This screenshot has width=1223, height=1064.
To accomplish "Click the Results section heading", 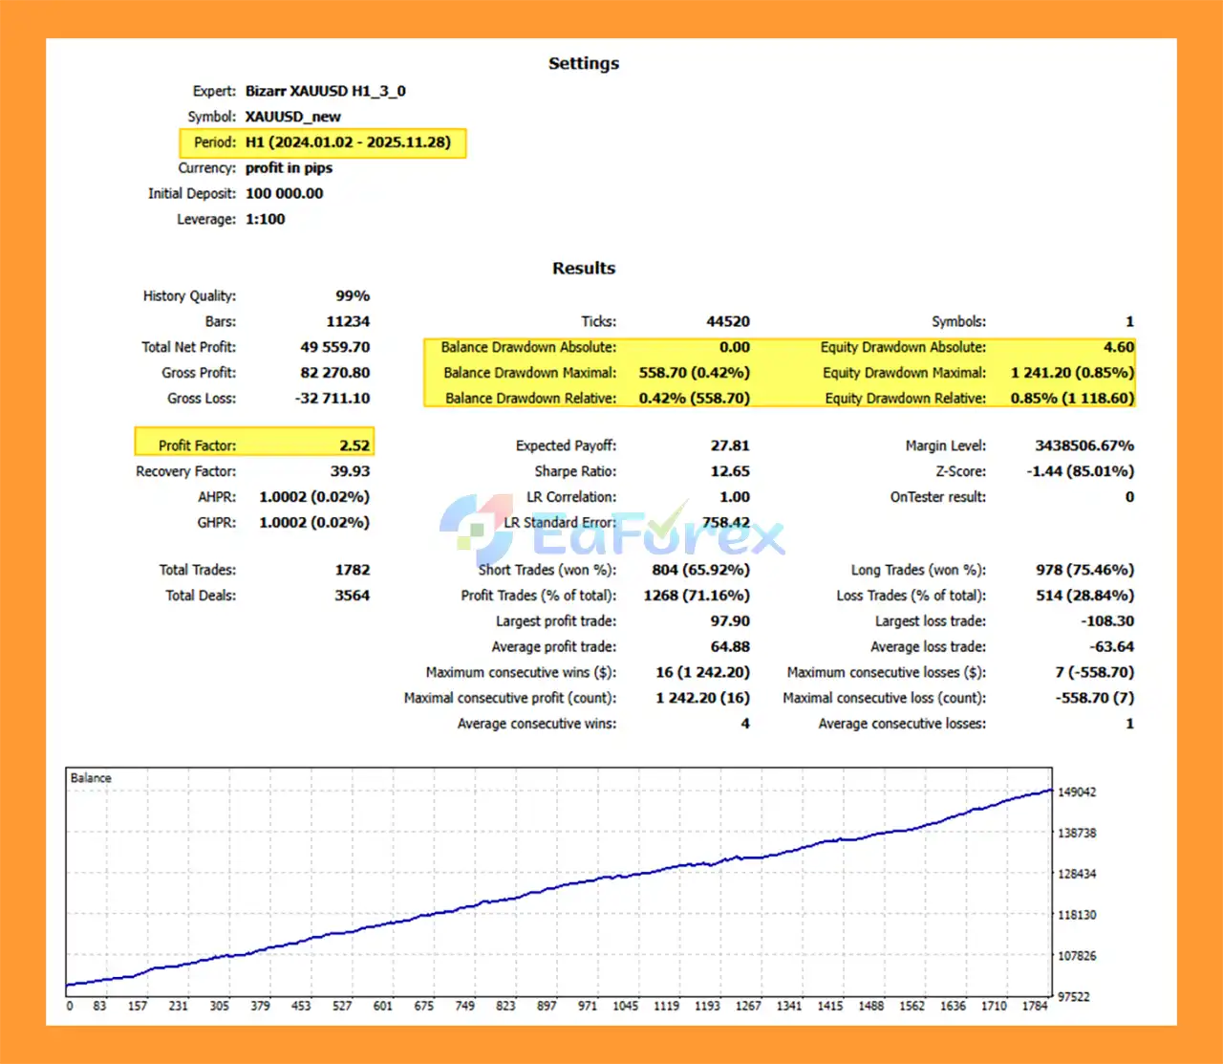I will (x=583, y=269).
